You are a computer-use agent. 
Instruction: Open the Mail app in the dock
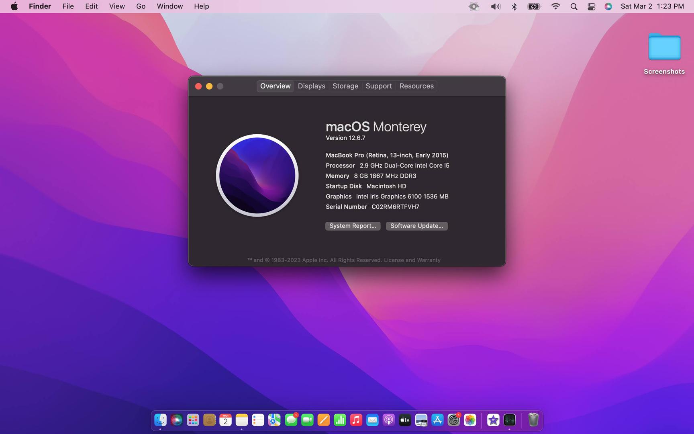point(372,420)
